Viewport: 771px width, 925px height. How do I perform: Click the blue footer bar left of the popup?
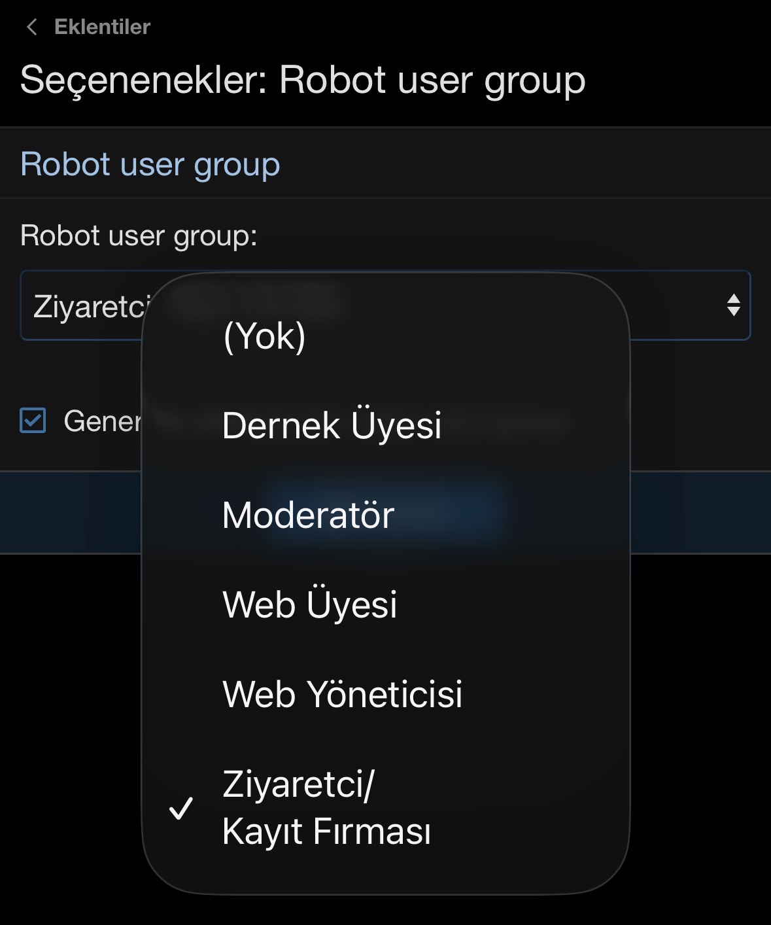coord(71,512)
